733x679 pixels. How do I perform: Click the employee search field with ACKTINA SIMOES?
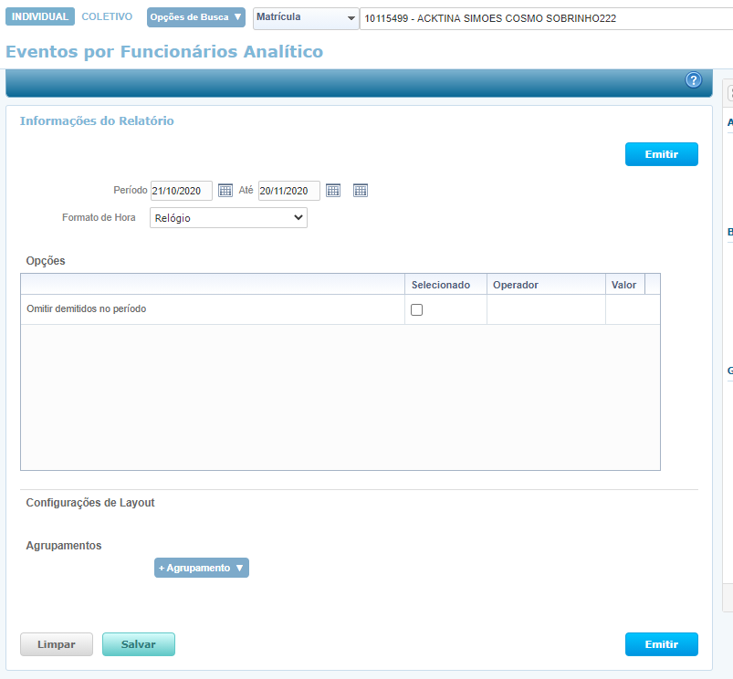click(545, 18)
